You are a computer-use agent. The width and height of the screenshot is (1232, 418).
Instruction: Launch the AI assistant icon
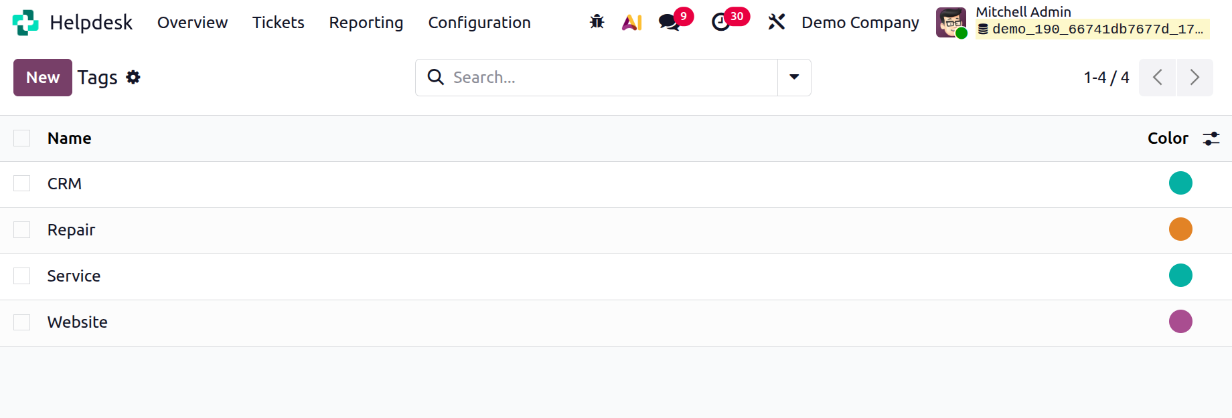pyautogui.click(x=631, y=23)
